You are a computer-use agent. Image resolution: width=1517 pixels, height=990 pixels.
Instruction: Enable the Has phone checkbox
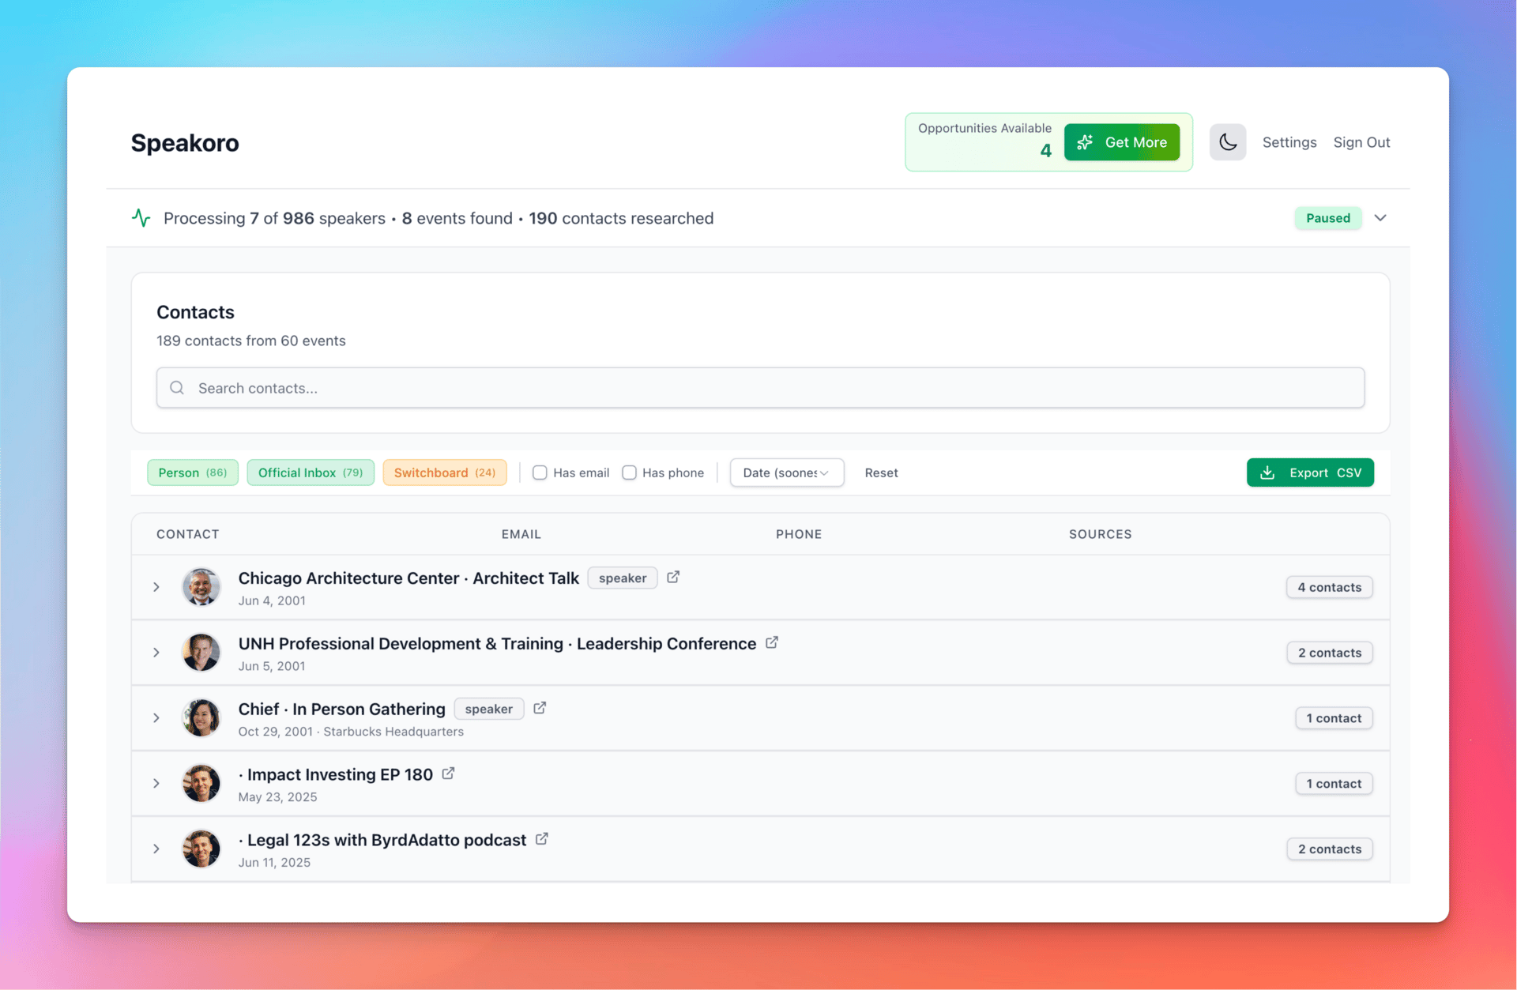click(629, 472)
